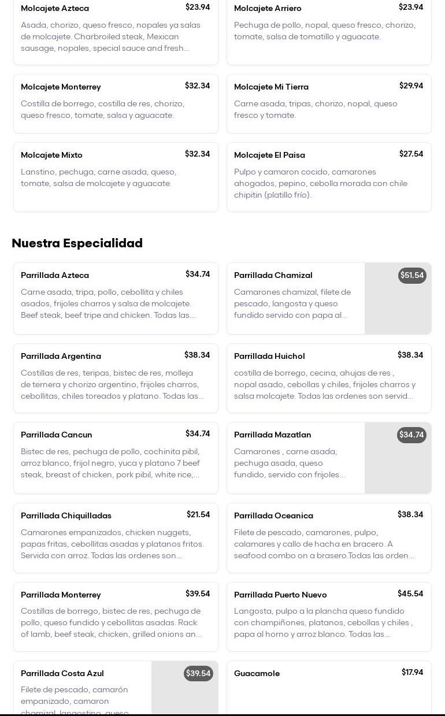Select the Parrillada Argentina card
Viewport: 445px width, 716px height.
[x=116, y=379]
